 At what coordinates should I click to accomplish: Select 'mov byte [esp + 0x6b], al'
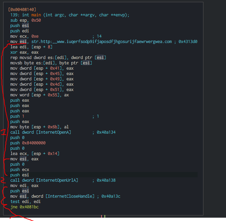pyautogui.click(x=39, y=127)
